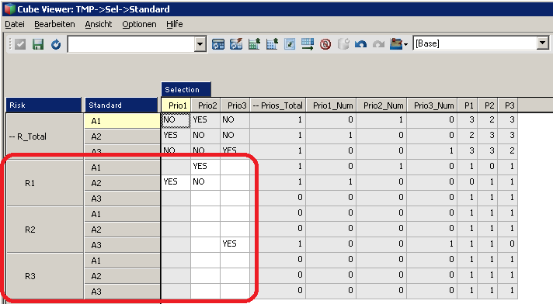Open the Bearbeiten menu
Viewport: 553px width, 304px height.
[x=54, y=24]
